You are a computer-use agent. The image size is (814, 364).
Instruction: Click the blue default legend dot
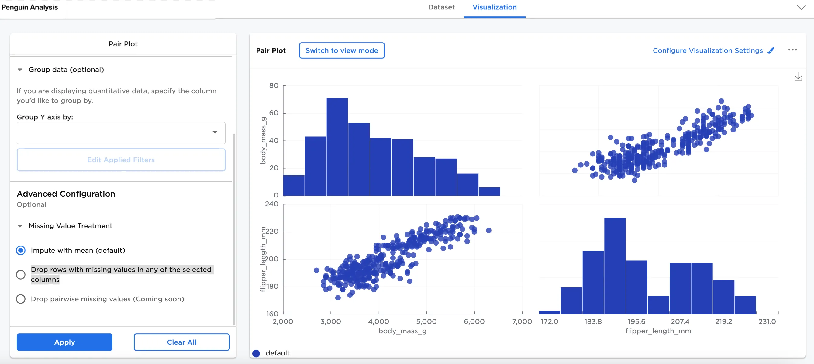click(256, 353)
